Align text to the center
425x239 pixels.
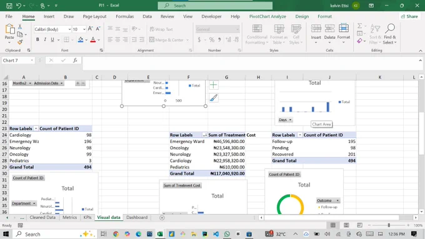[x=117, y=40]
